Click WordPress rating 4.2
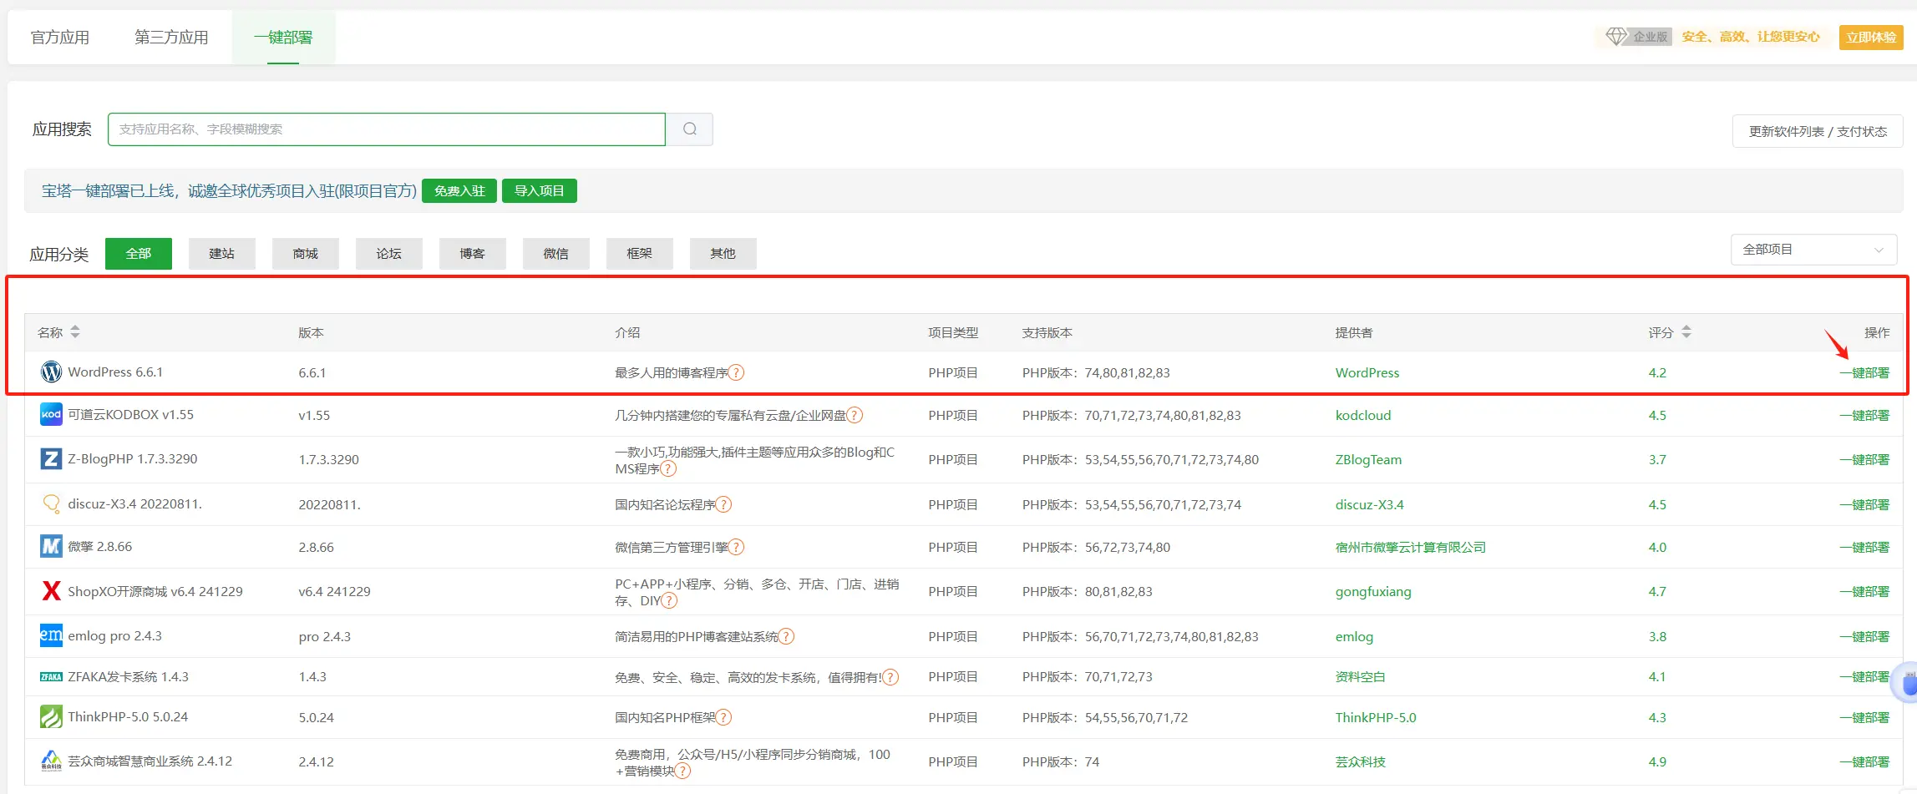The height and width of the screenshot is (794, 1917). (x=1657, y=372)
